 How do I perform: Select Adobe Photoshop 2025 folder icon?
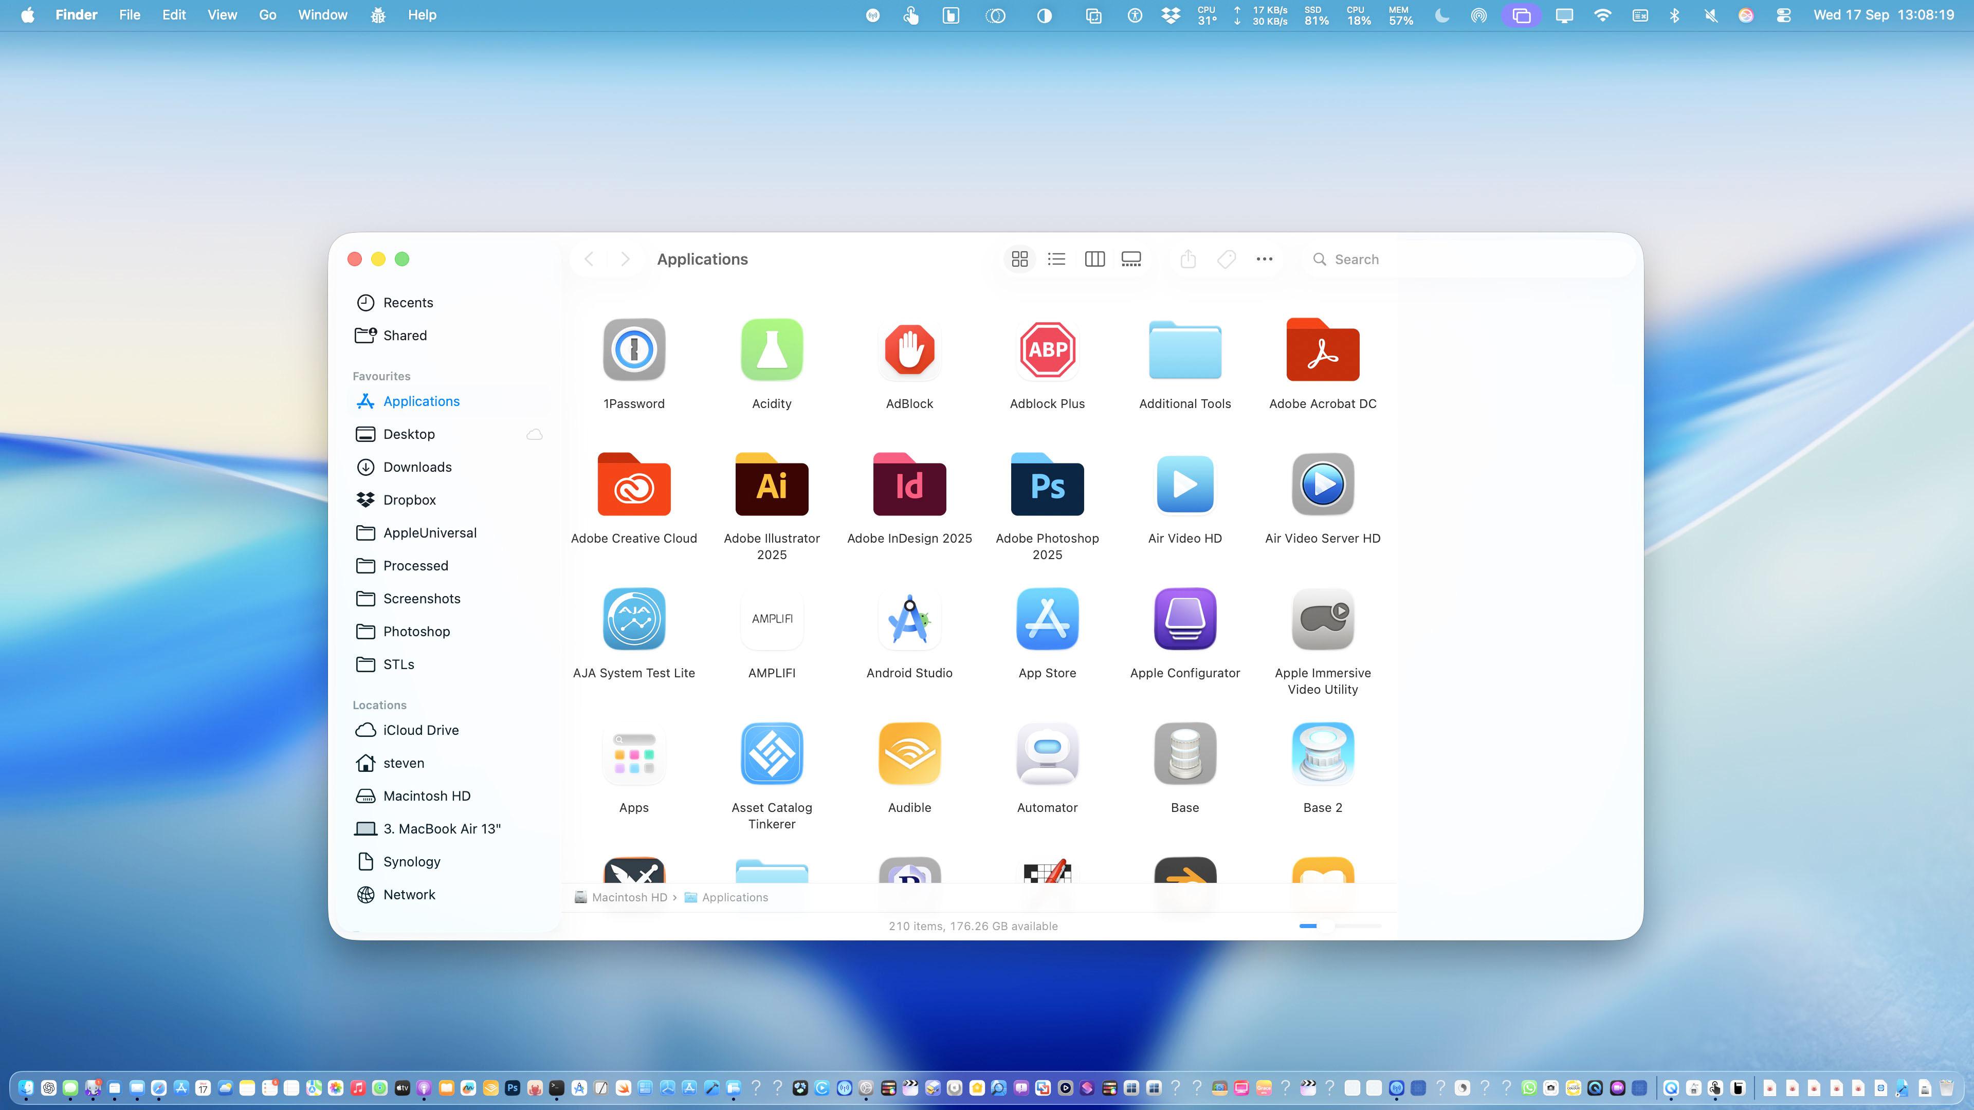(1048, 484)
